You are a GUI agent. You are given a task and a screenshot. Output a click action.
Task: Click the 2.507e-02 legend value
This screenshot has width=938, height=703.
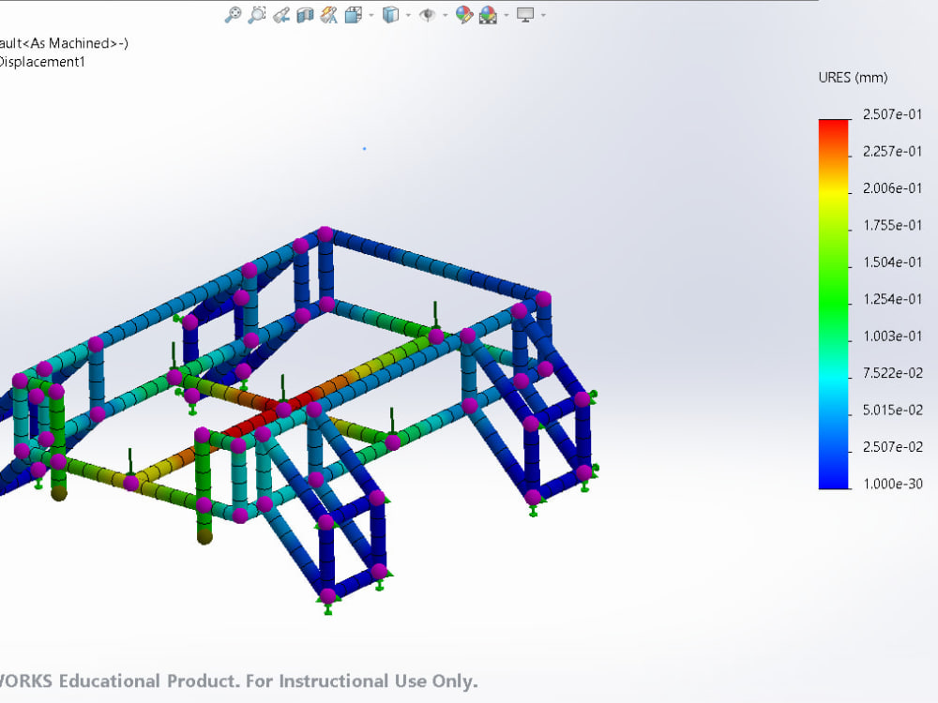click(893, 446)
